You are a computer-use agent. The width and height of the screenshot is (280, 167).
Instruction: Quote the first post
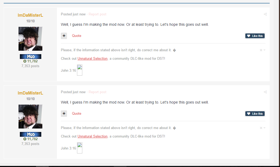[x=76, y=36]
